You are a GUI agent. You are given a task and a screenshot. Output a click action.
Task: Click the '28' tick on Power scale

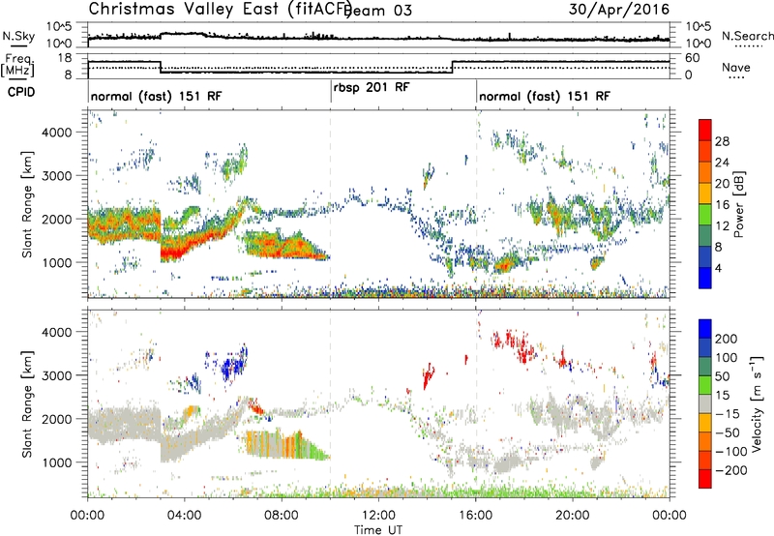tap(722, 141)
